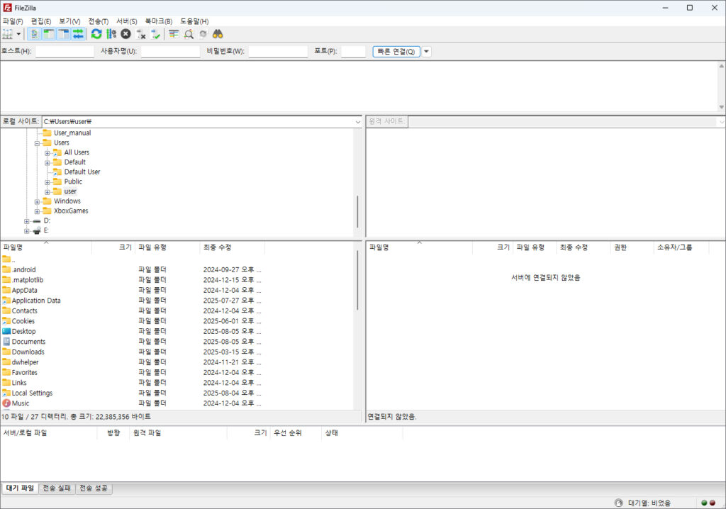This screenshot has height=509, width=726.
Task: Click the 빠른 연결(Q) button
Action: (x=396, y=52)
